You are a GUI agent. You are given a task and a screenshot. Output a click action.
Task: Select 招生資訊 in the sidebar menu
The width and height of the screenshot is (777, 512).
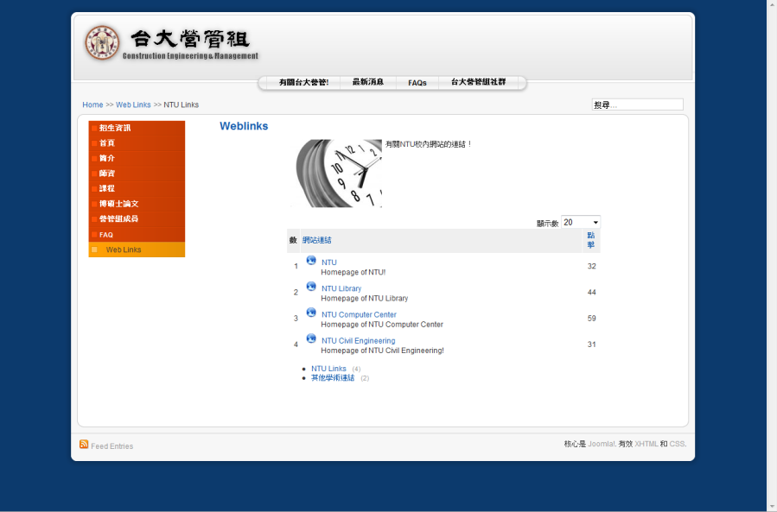pyautogui.click(x=115, y=128)
